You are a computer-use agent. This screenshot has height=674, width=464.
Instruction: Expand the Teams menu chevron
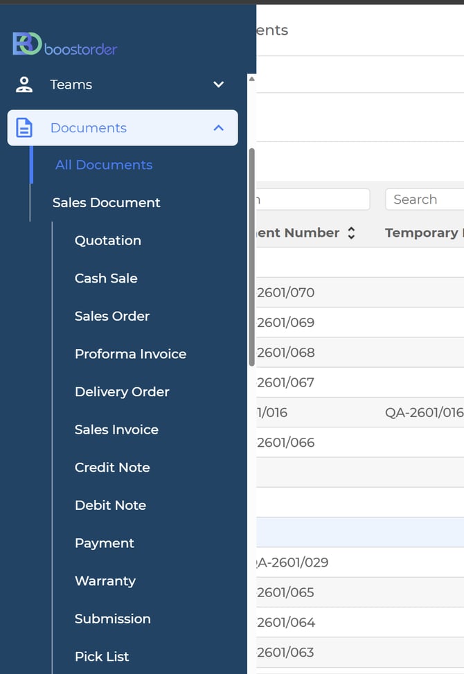coord(218,85)
